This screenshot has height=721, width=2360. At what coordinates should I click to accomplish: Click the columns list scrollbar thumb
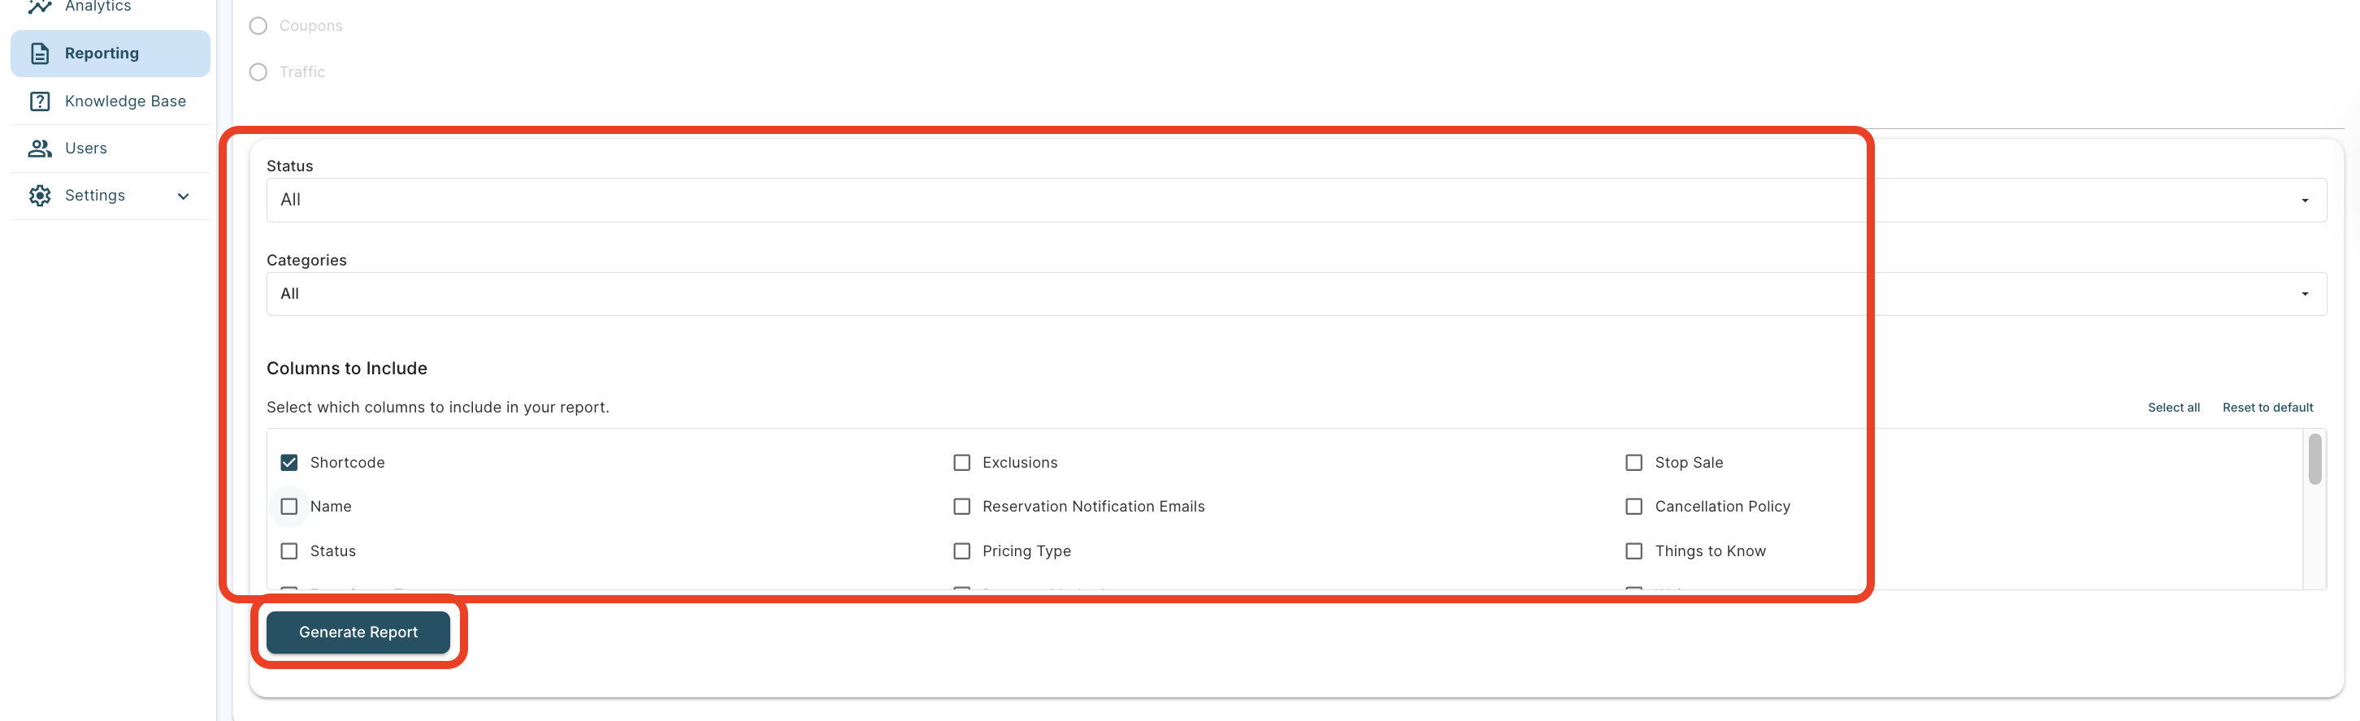click(2314, 460)
